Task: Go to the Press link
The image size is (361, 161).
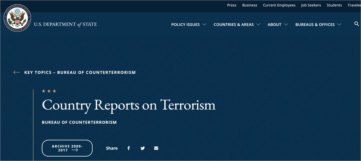Action: [x=232, y=5]
